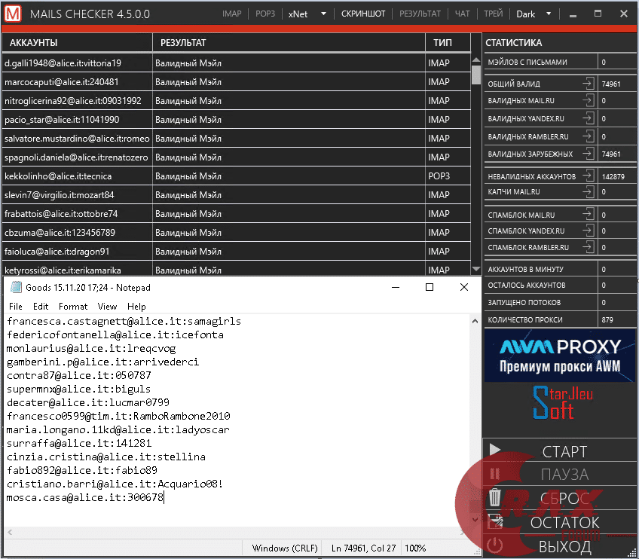Click the Mails Checker logo icon
The height and width of the screenshot is (559, 639).
[x=13, y=14]
